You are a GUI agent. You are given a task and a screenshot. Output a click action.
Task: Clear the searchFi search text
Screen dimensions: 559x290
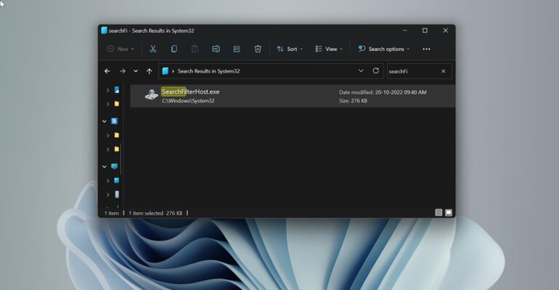(443, 71)
